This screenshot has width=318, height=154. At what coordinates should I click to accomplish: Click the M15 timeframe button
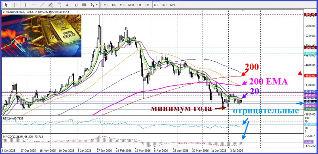point(122,5)
